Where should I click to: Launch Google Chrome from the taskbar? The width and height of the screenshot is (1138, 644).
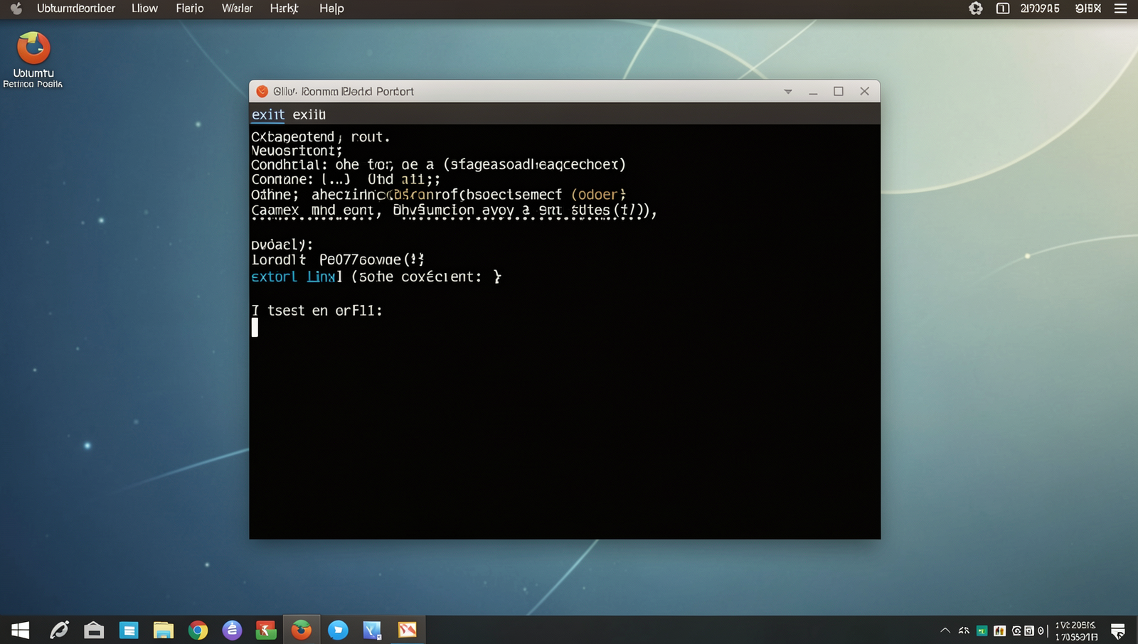198,630
